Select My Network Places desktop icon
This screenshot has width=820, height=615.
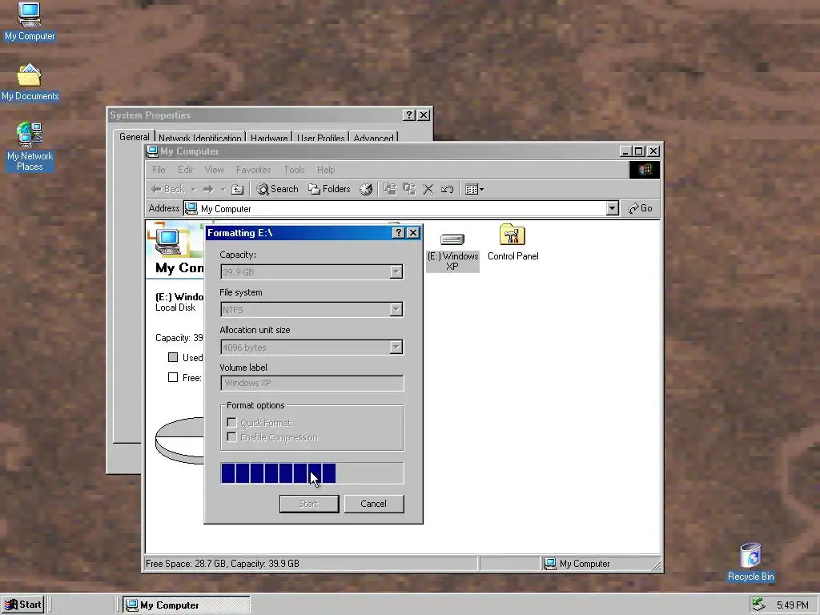[x=30, y=147]
